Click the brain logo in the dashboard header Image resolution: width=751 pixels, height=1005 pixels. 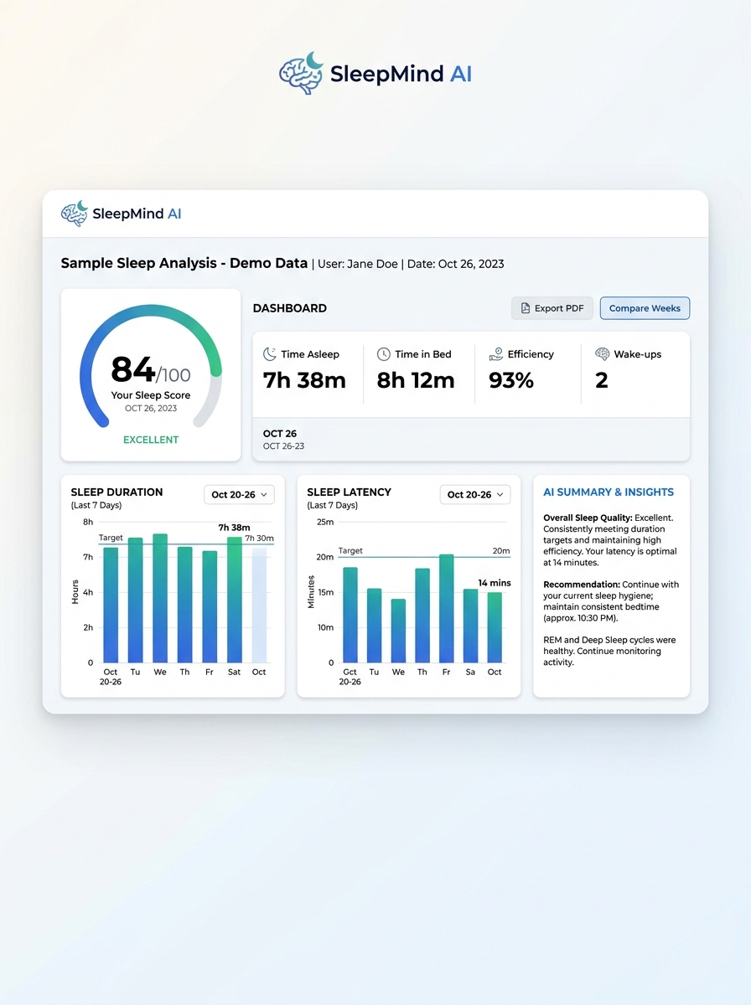point(75,214)
